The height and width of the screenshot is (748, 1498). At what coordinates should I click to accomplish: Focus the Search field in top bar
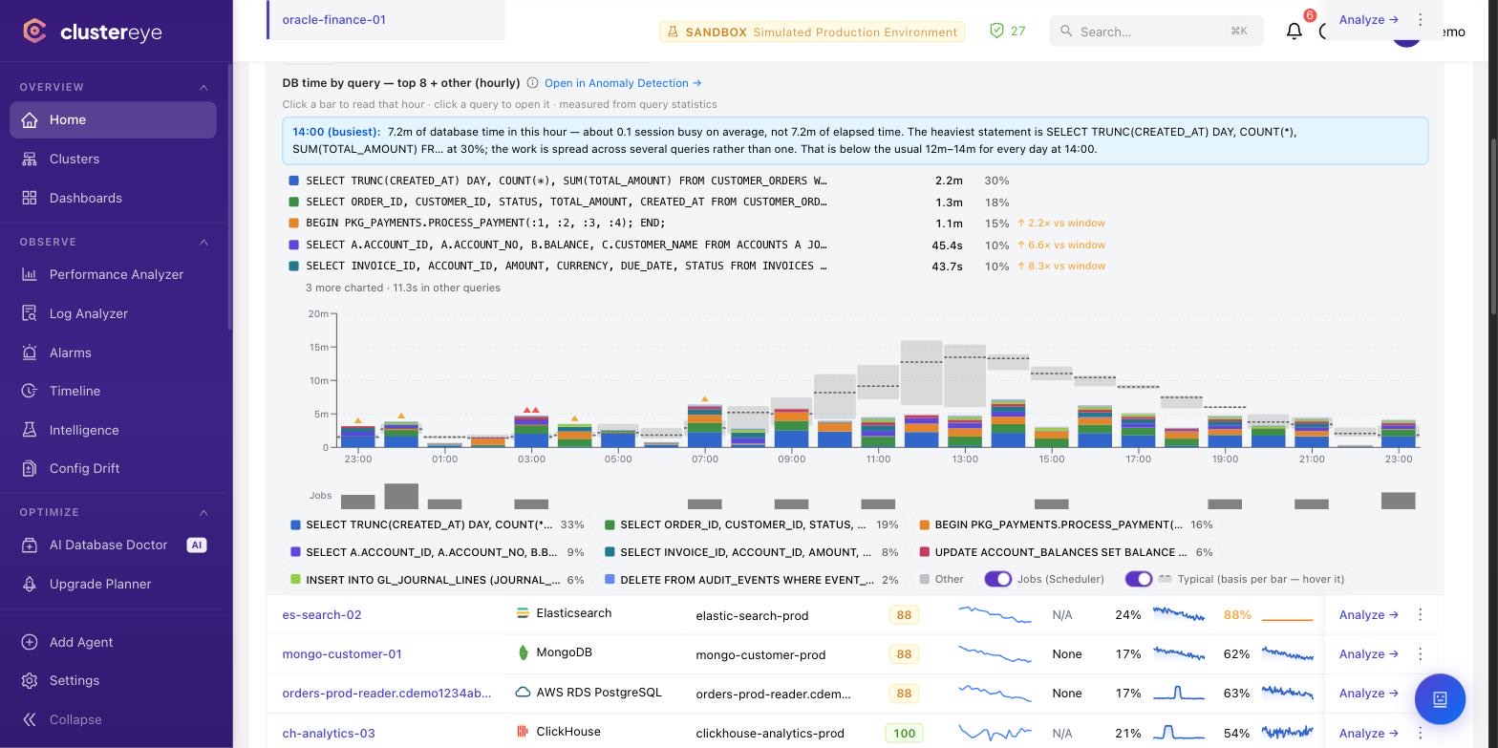click(1156, 32)
